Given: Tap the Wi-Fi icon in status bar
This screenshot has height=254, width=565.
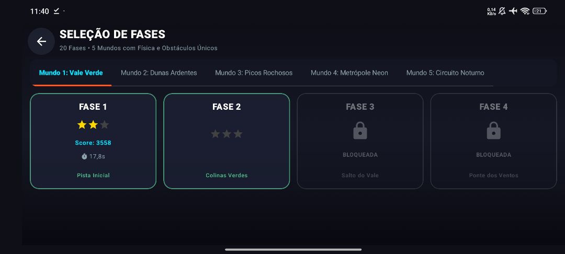Looking at the screenshot, I should coord(525,11).
